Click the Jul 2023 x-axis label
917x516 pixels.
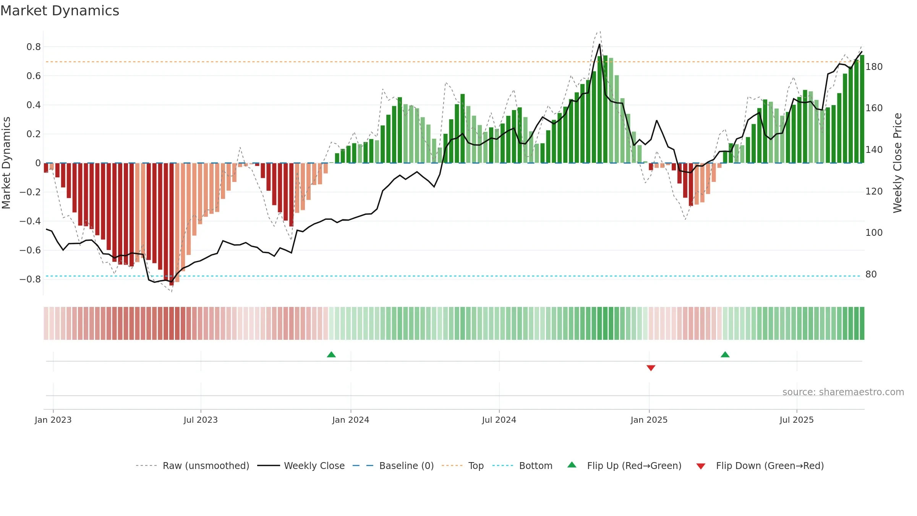(x=201, y=420)
